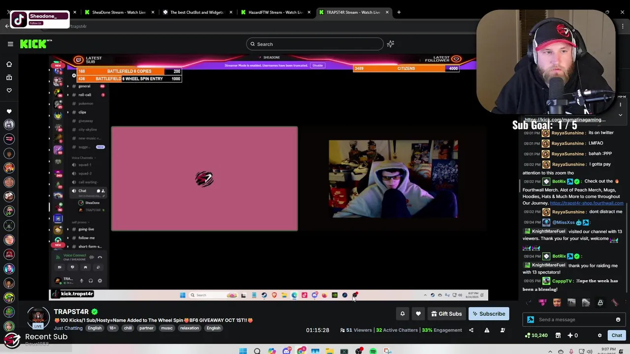Click the 18+ tag
Viewport: 630px width, 354px height.
click(112, 328)
